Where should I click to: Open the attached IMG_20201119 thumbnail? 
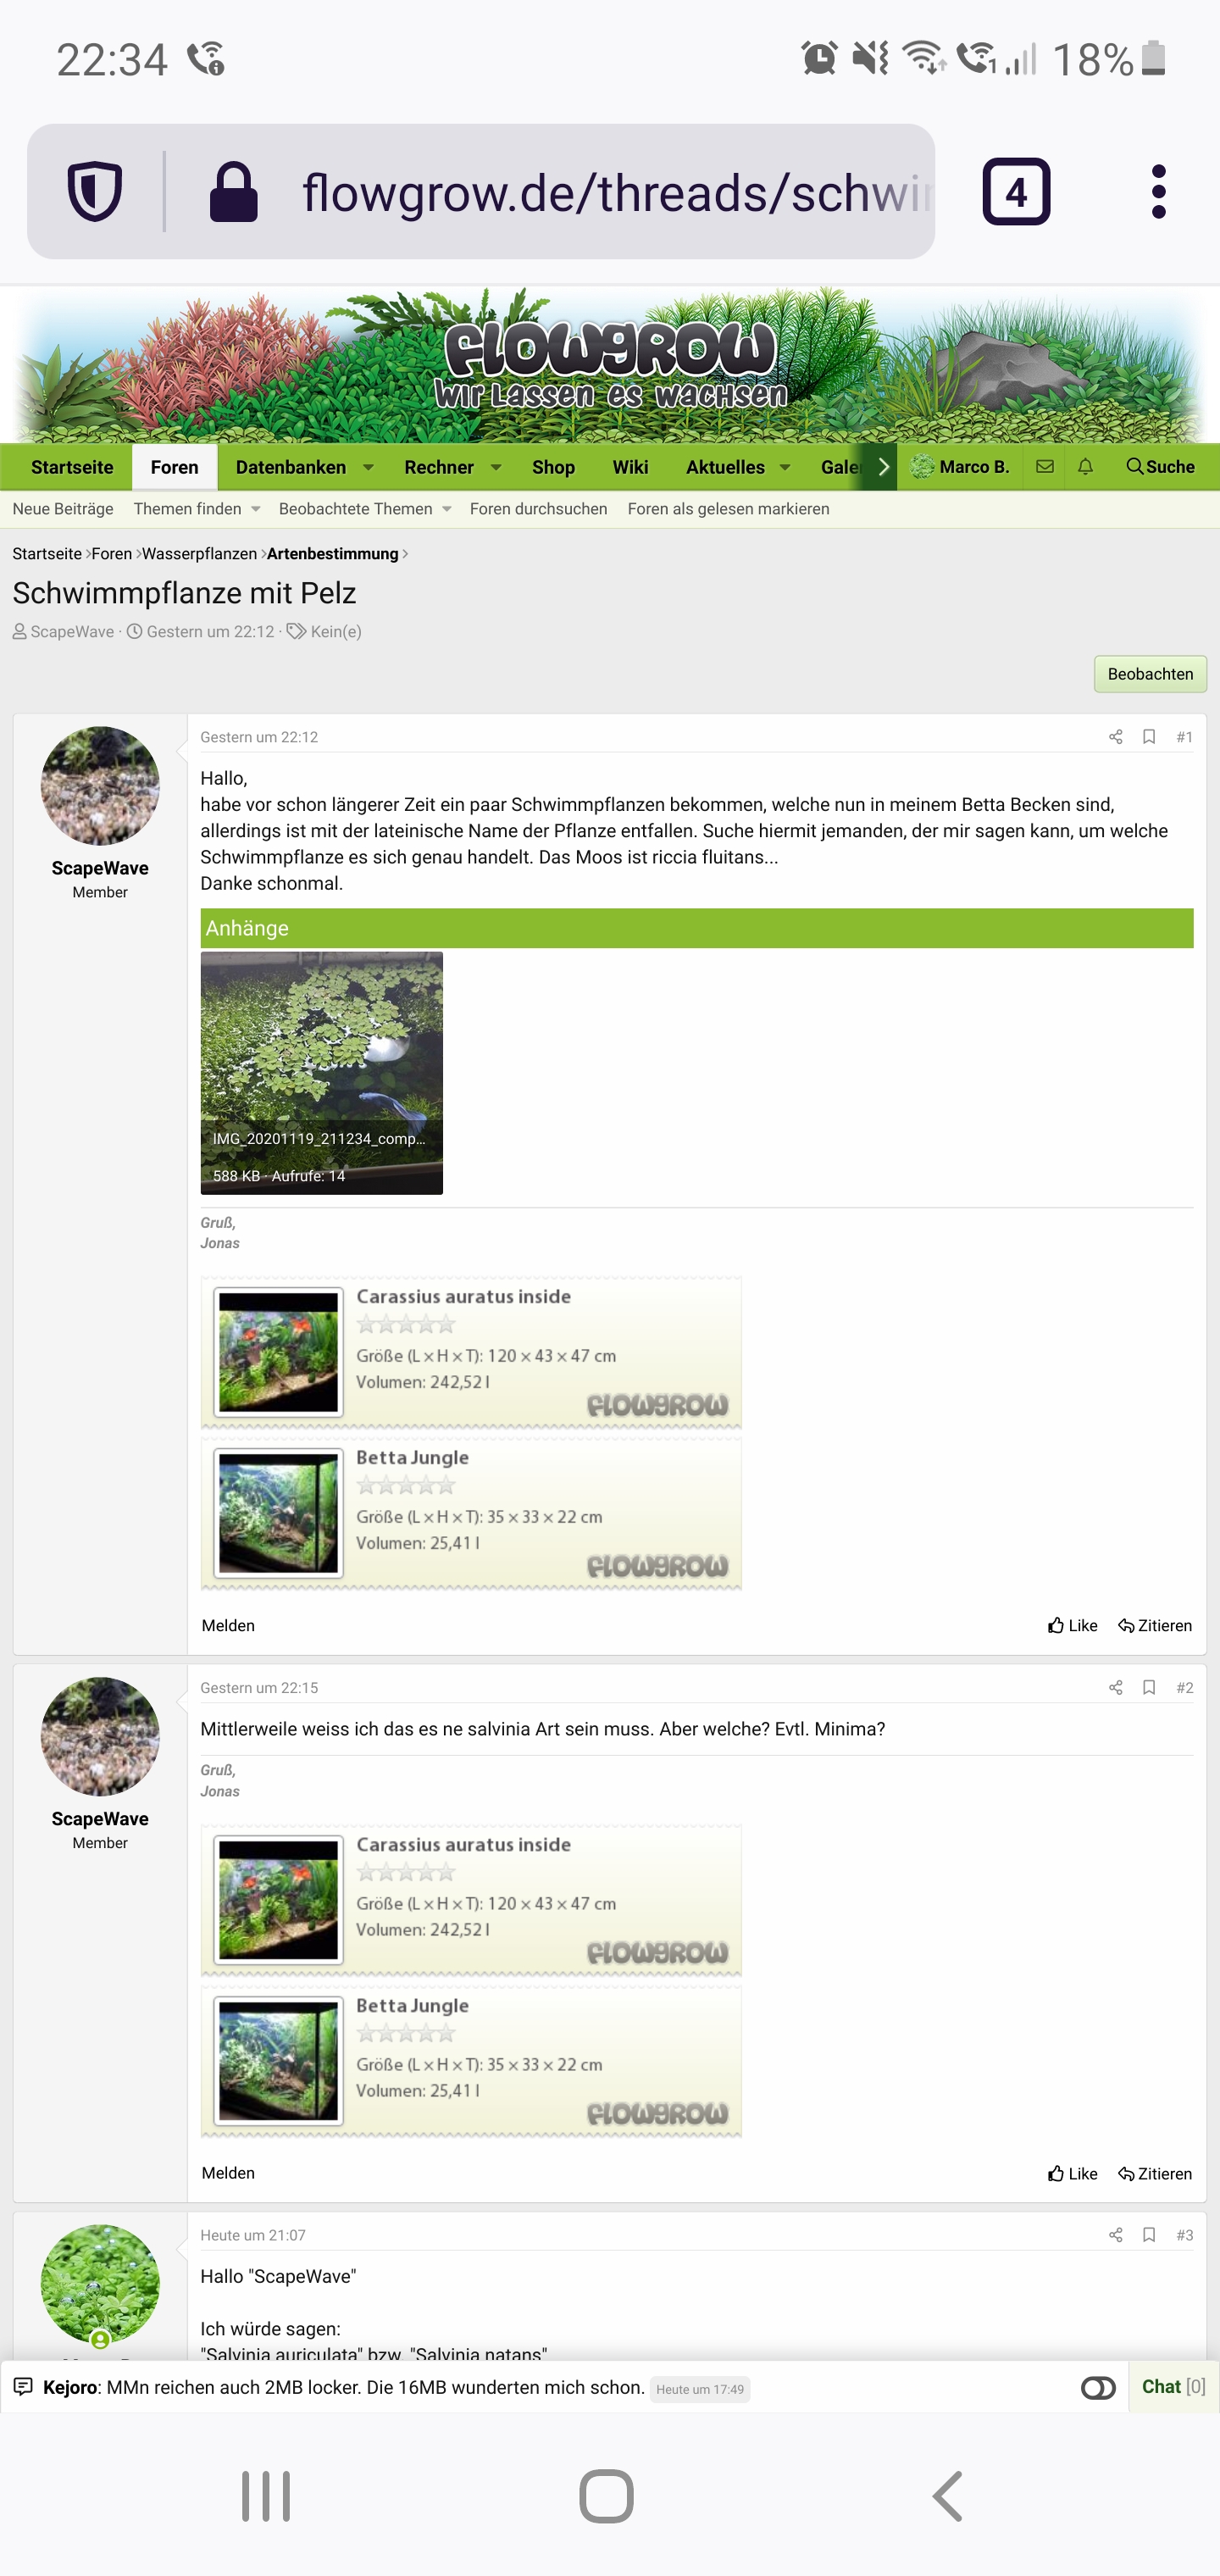point(322,1073)
